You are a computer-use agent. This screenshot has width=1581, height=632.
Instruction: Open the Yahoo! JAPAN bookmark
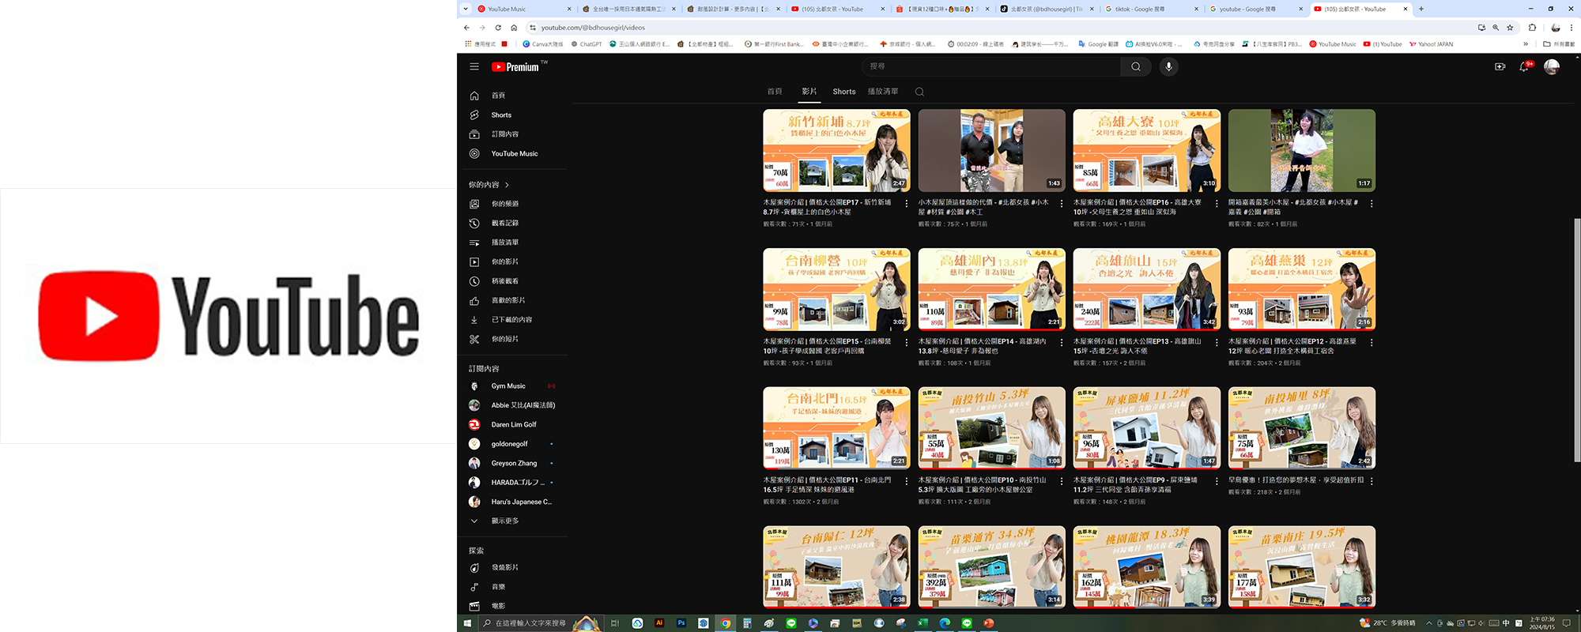pos(1431,44)
